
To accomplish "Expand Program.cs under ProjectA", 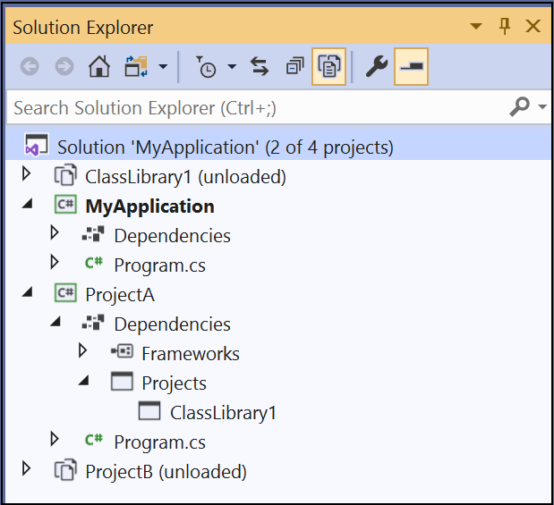I will [55, 440].
